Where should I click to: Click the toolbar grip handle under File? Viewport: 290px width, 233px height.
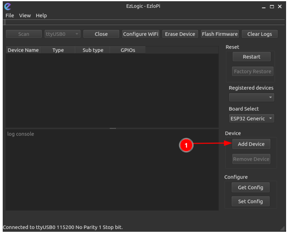[x=5, y=22]
